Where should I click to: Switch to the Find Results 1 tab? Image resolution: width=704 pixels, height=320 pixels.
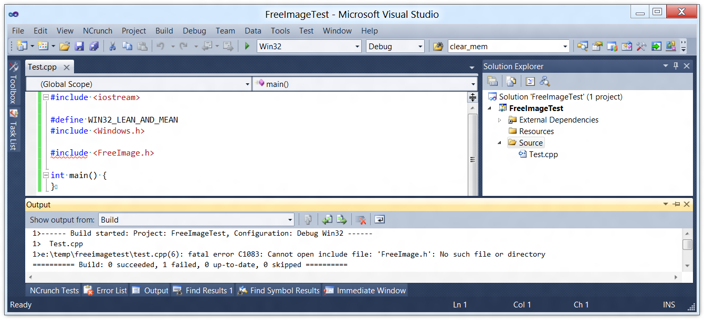pos(202,290)
